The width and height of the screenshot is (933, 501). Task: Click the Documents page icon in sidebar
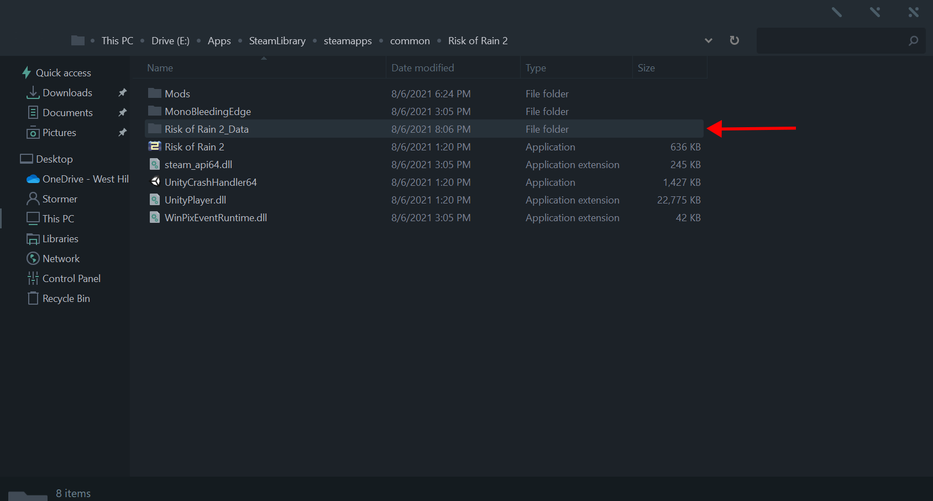[x=33, y=112]
